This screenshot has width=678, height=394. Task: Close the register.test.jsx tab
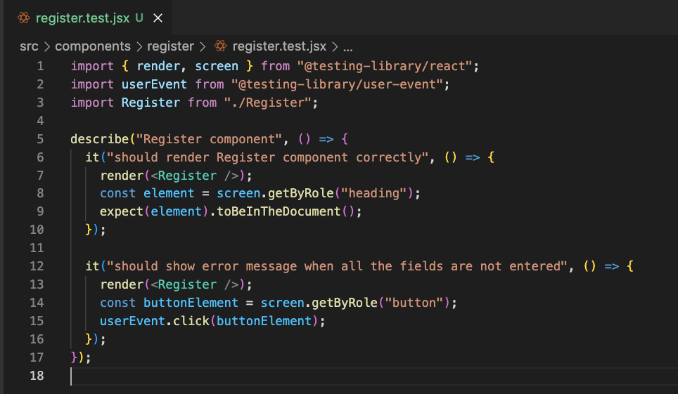click(158, 18)
